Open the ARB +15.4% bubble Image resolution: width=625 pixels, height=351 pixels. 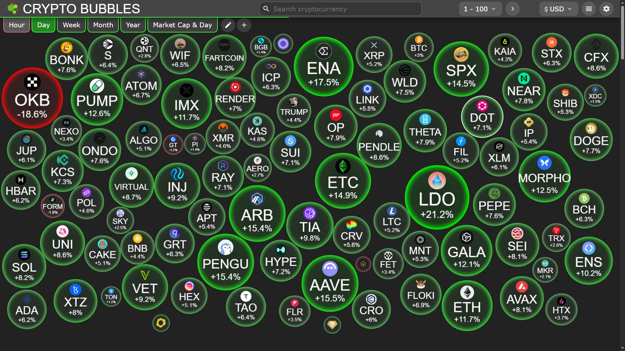257,214
